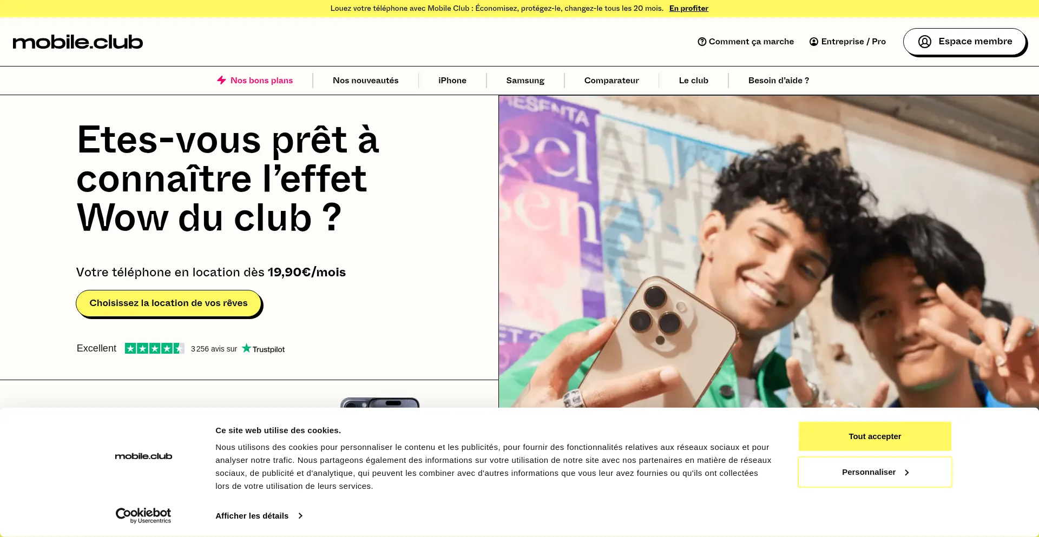Open the Samsung menu item
1039x537 pixels.
(x=525, y=81)
